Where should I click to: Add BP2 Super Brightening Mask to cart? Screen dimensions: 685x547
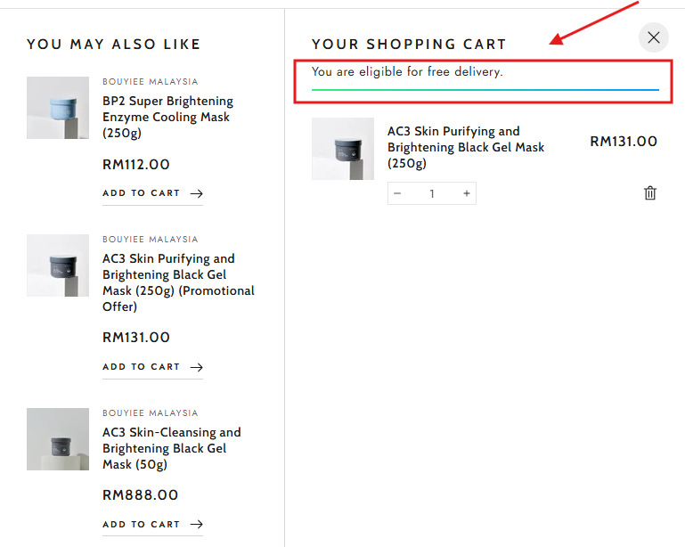(142, 193)
